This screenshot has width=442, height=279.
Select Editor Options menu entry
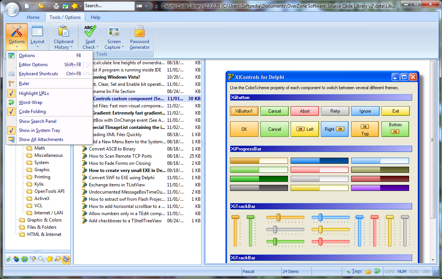(50, 65)
